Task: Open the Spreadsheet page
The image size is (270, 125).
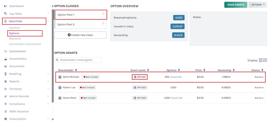Action: click(x=17, y=51)
